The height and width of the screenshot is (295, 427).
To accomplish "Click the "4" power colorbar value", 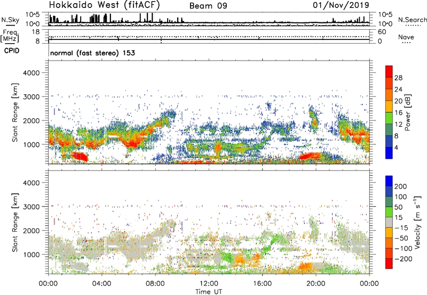I will tap(396, 148).
